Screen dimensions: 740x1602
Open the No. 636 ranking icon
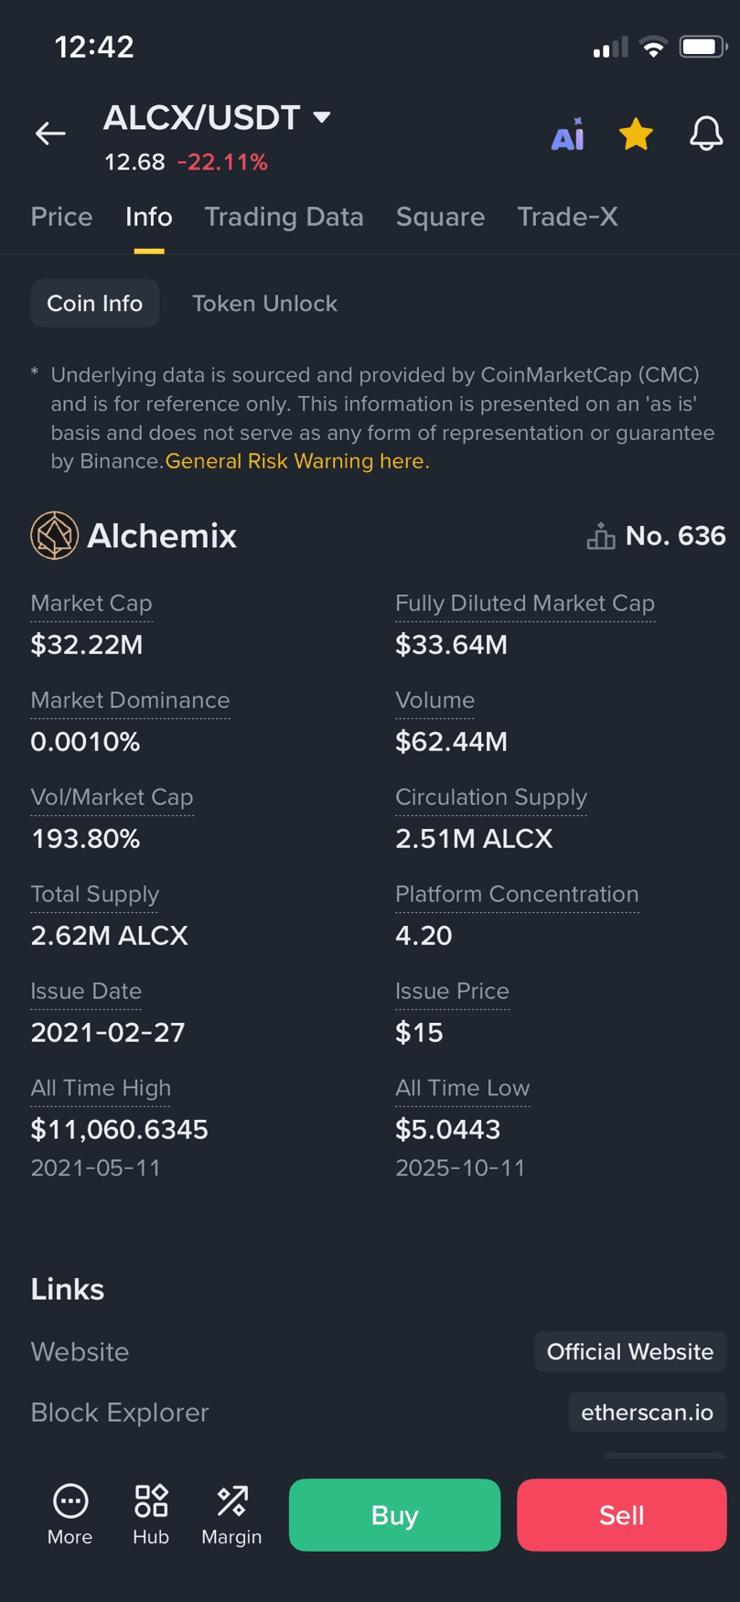point(601,535)
